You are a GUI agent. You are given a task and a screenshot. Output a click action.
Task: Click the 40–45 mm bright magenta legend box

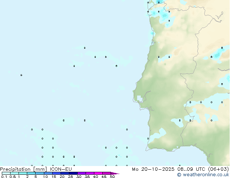98,173
